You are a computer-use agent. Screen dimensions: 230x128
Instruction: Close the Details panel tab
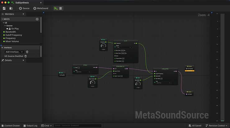pos(23,60)
